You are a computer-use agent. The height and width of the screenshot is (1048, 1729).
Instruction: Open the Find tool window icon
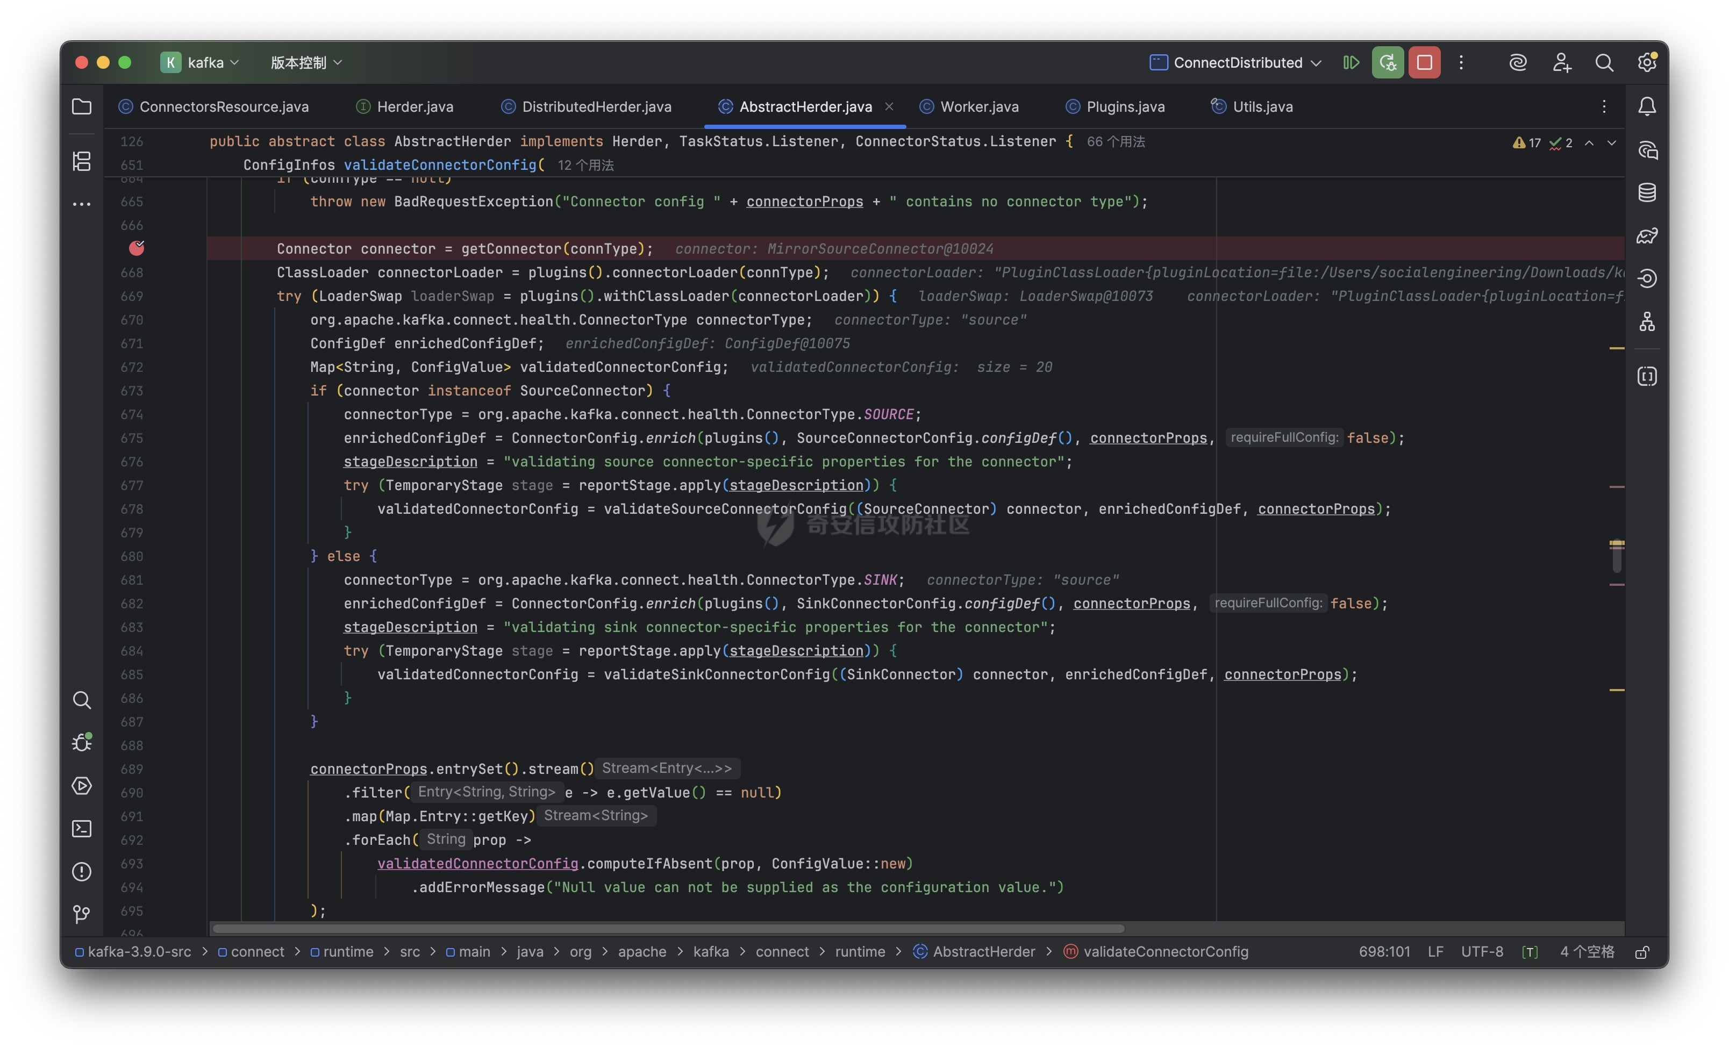[x=81, y=699]
